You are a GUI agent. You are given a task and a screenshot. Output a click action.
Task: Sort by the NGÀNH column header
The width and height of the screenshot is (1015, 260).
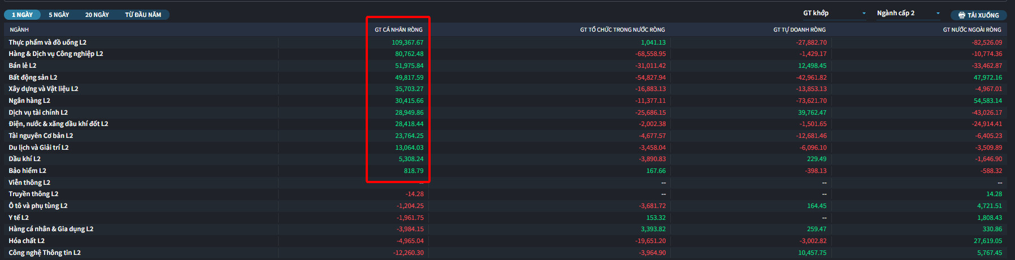click(19, 29)
